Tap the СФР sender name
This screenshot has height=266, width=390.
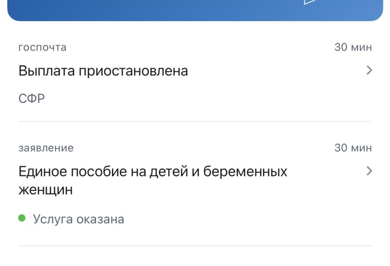[x=32, y=98]
